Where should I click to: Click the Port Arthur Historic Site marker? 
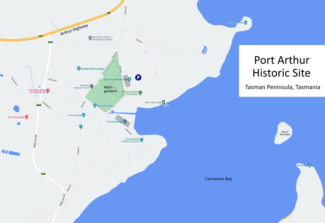(x=129, y=79)
